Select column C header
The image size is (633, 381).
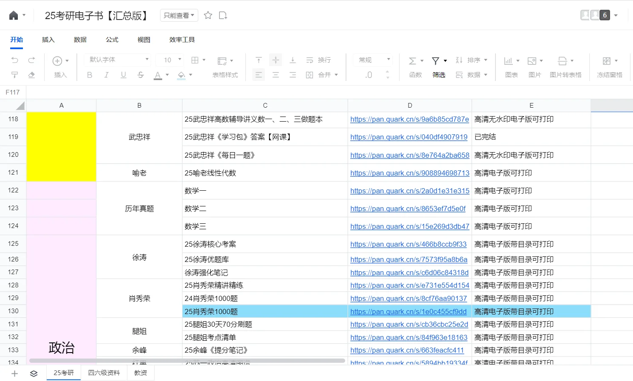coord(265,106)
